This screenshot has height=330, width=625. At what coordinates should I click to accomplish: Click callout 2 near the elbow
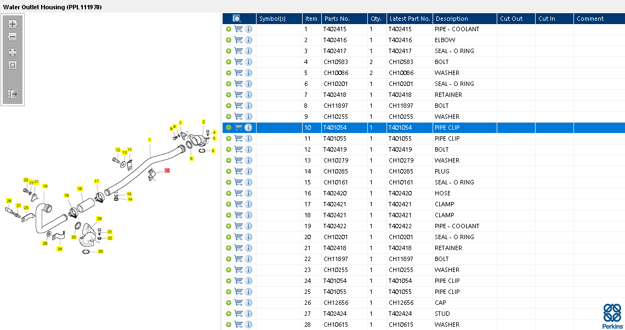pos(204,122)
